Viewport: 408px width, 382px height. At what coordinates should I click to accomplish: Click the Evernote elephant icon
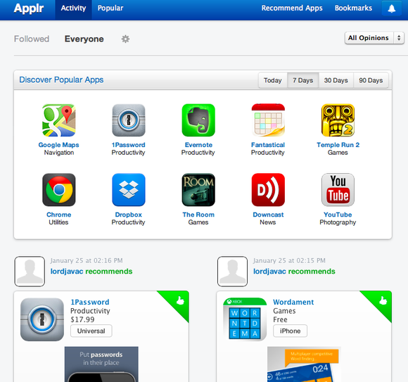(198, 120)
